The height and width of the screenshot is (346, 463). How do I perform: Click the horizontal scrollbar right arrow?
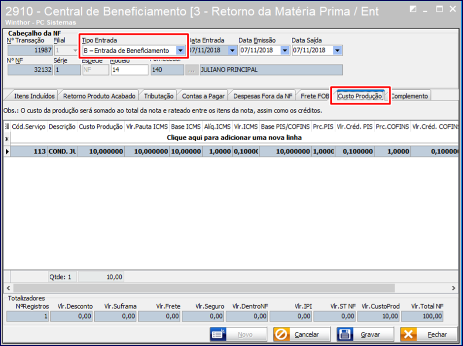[454, 288]
